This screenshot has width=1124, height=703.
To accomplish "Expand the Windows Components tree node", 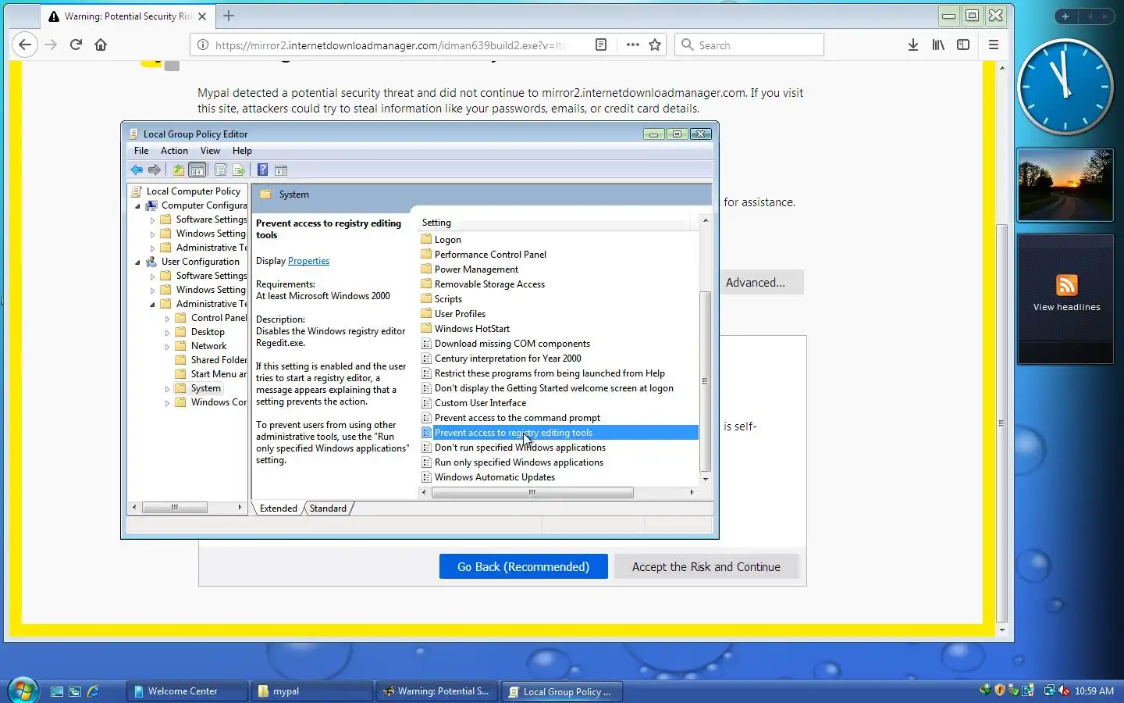I will coord(167,403).
